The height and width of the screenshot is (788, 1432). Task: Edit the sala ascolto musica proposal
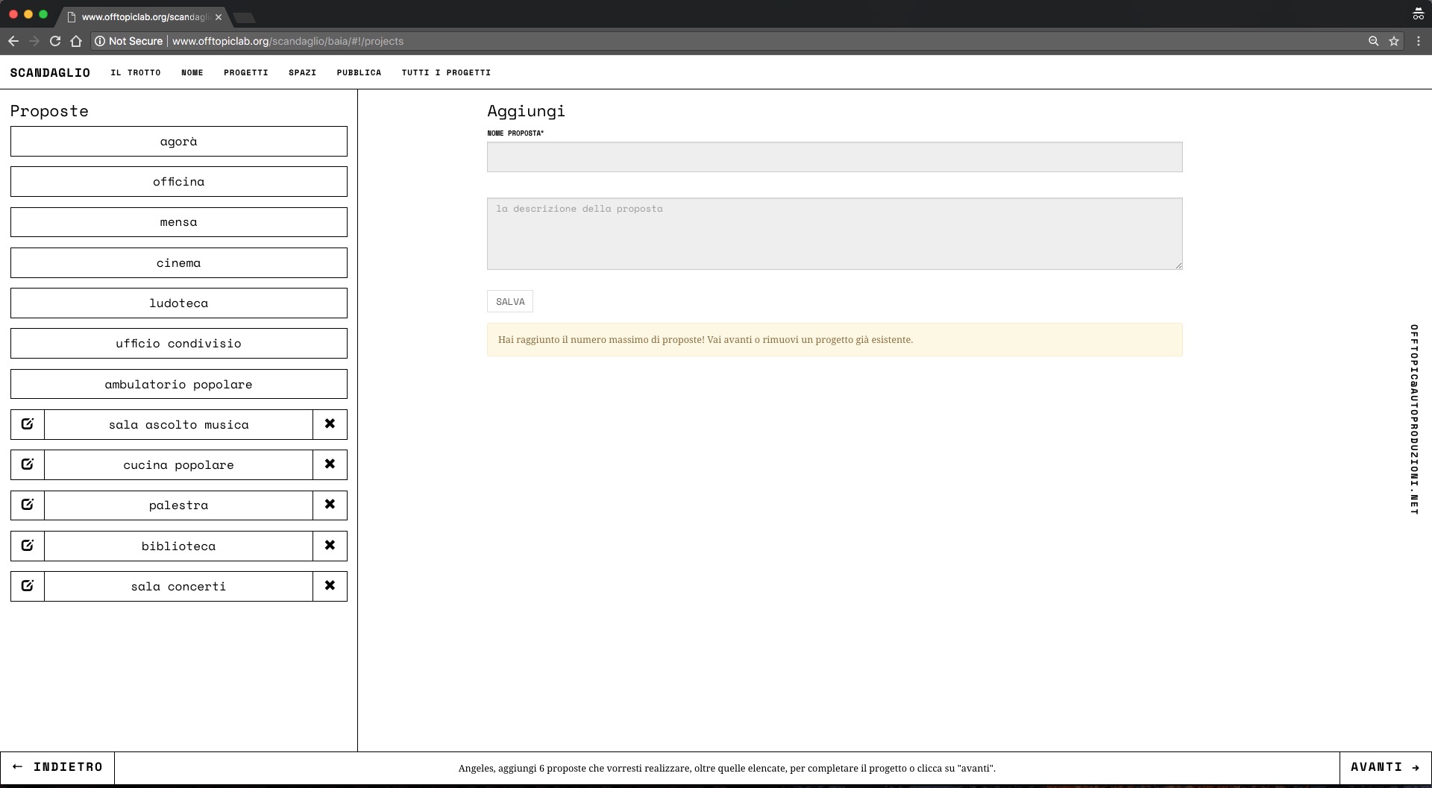coord(28,424)
